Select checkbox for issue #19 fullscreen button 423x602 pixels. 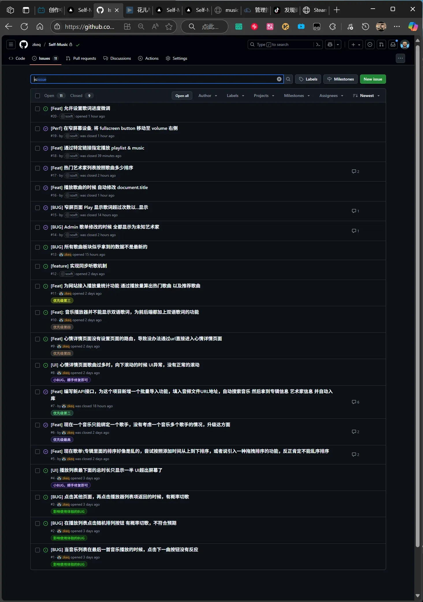[x=38, y=129]
